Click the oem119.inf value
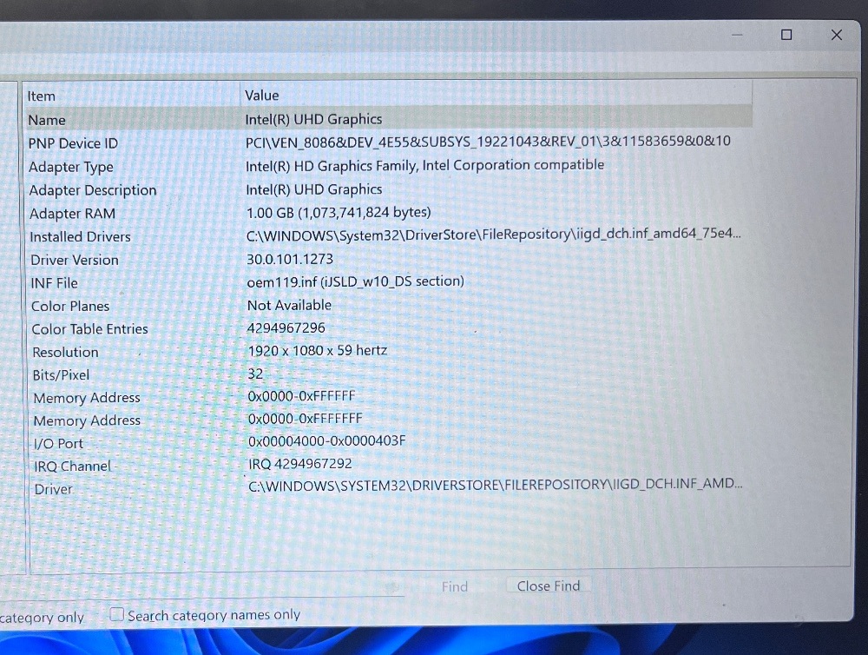The height and width of the screenshot is (655, 868). (355, 281)
